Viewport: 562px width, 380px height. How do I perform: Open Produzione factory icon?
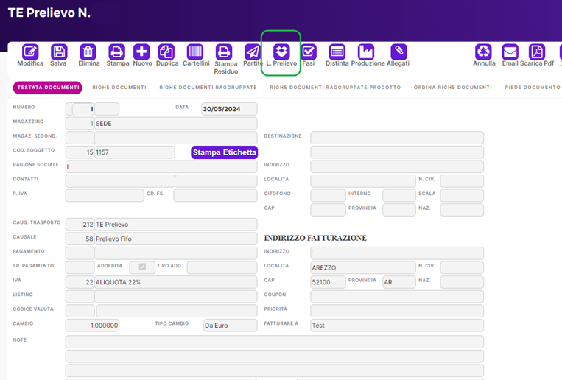tap(367, 52)
